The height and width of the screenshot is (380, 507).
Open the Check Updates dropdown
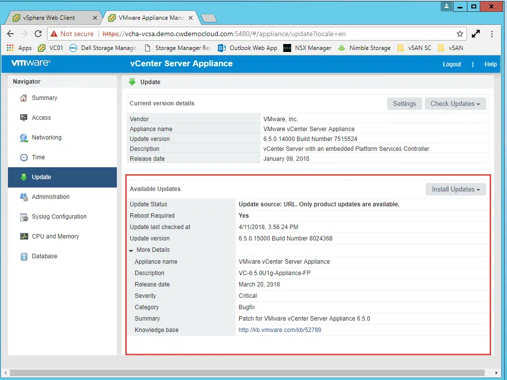(x=455, y=104)
